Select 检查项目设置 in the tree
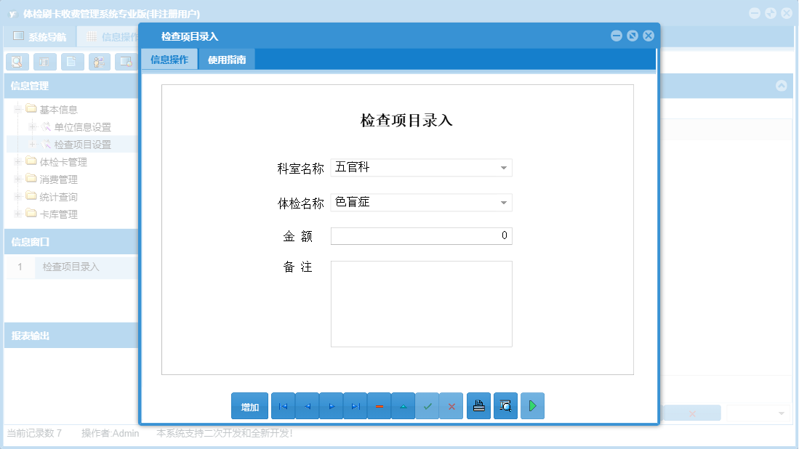This screenshot has height=449, width=799. tap(83, 144)
